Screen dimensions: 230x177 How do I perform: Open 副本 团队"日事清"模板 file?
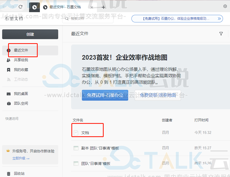tap(100, 148)
